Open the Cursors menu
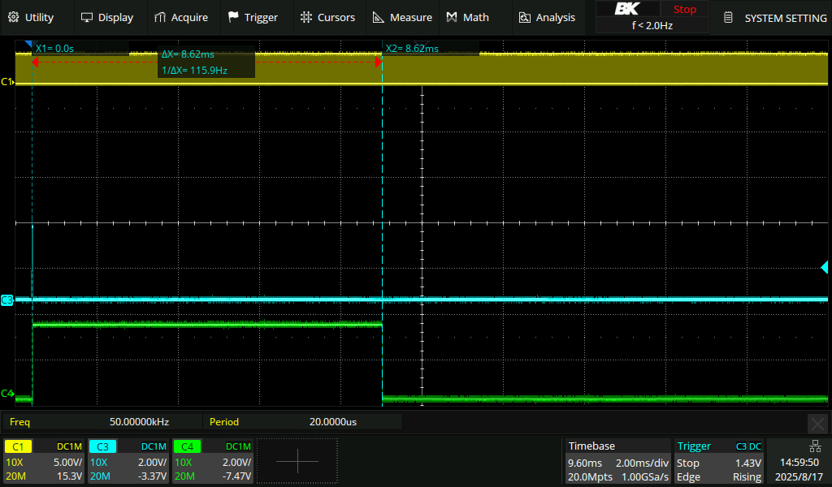The width and height of the screenshot is (832, 487). click(327, 18)
